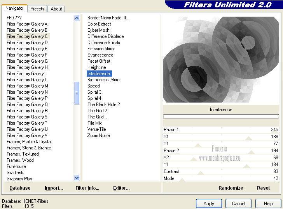Click the category list scrollbar thumb
This screenshot has height=209, width=283.
pos(77,93)
